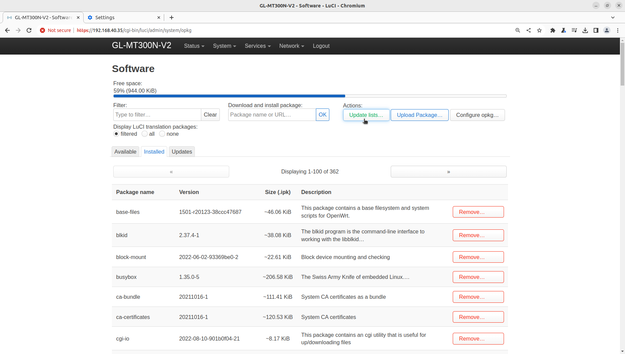Reload the current page
Screen dimensions: 625x354
point(29,30)
